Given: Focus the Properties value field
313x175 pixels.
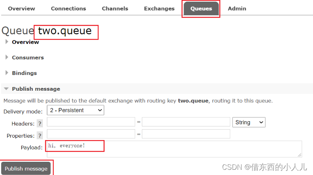Looking at the screenshot, I should pyautogui.click(x=186, y=134).
